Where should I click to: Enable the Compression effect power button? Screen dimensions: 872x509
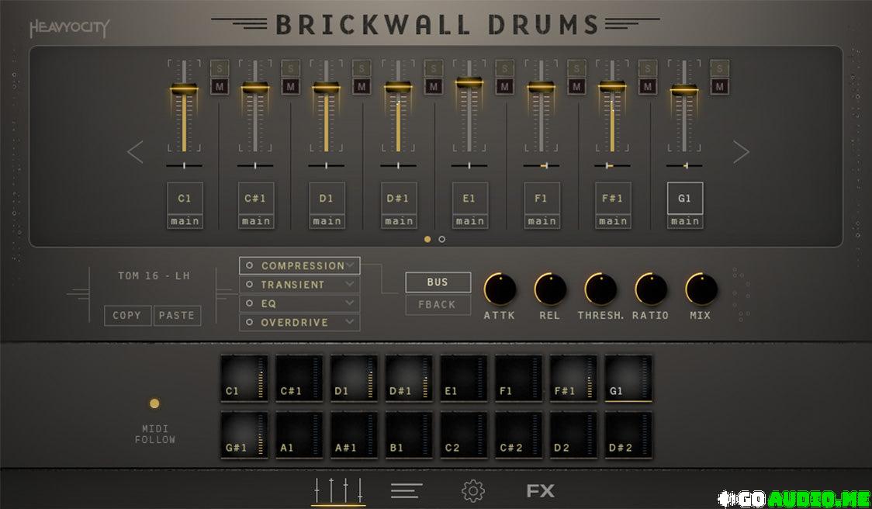pos(249,266)
